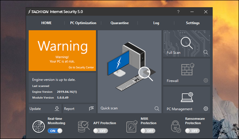Image resolution: width=239 pixels, height=139 pixels.
Task: Open PC Management gear icon
Action: (x=206, y=109)
